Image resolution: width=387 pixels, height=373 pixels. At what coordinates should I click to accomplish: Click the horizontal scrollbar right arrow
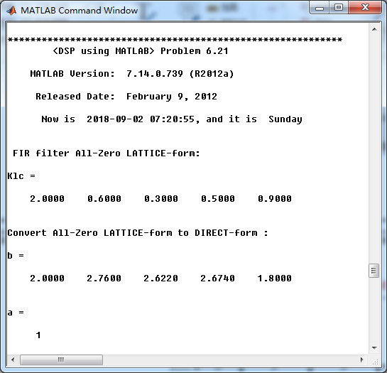coord(362,360)
